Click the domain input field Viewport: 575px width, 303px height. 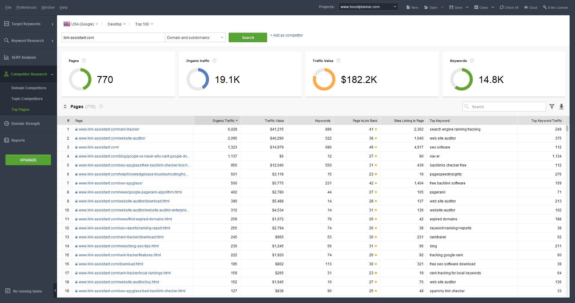click(x=113, y=37)
